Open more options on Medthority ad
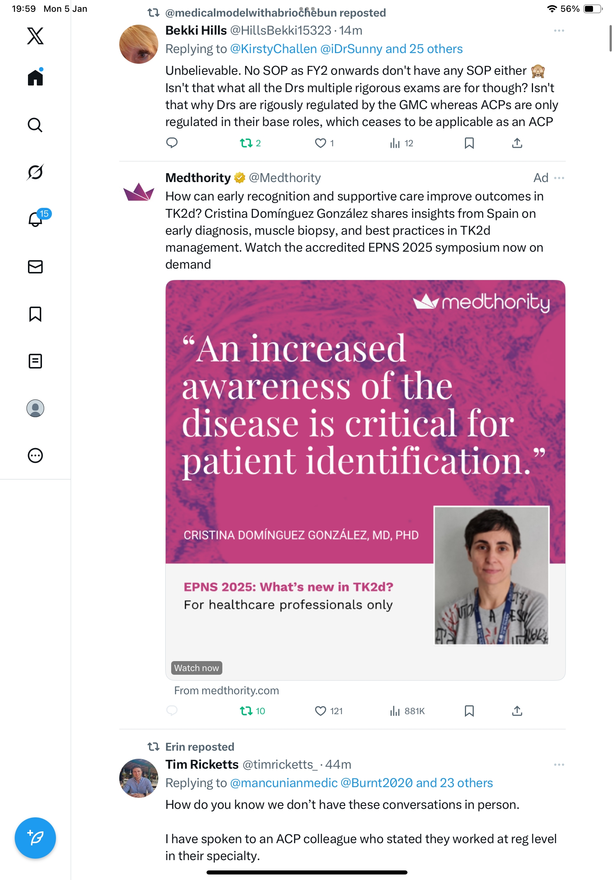 click(559, 178)
